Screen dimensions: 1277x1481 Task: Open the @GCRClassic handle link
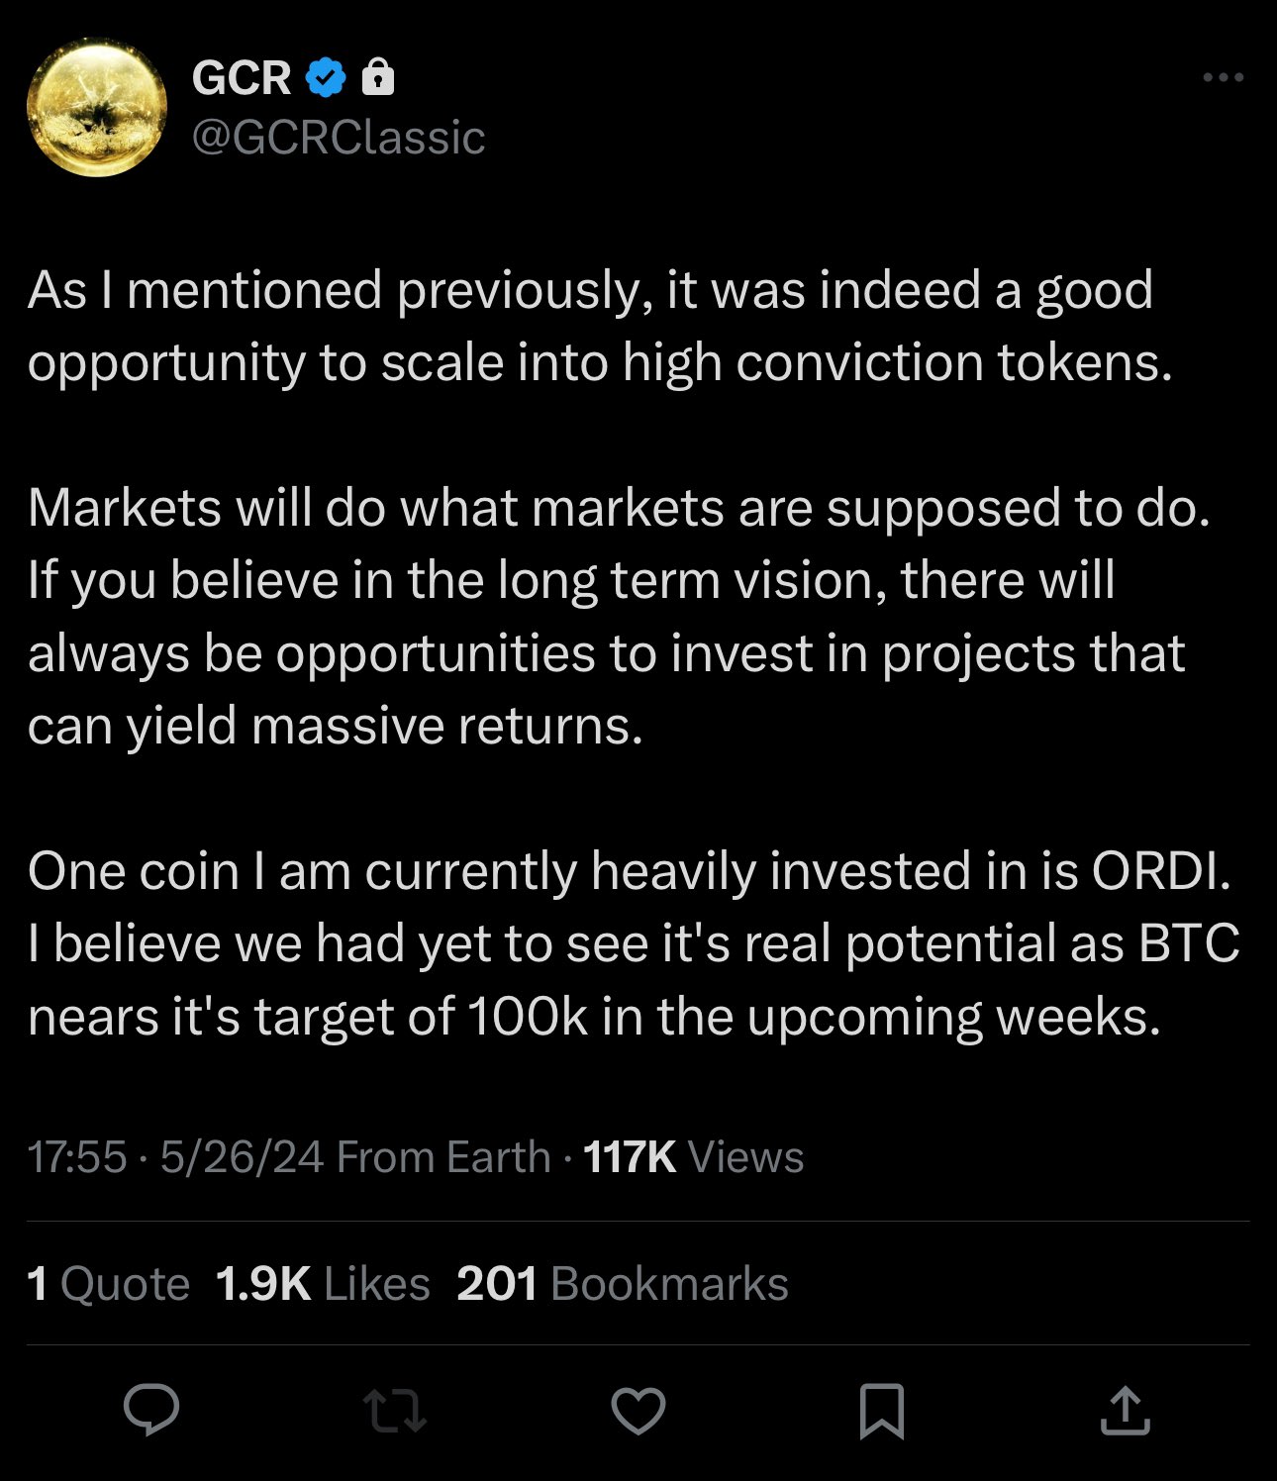point(339,137)
